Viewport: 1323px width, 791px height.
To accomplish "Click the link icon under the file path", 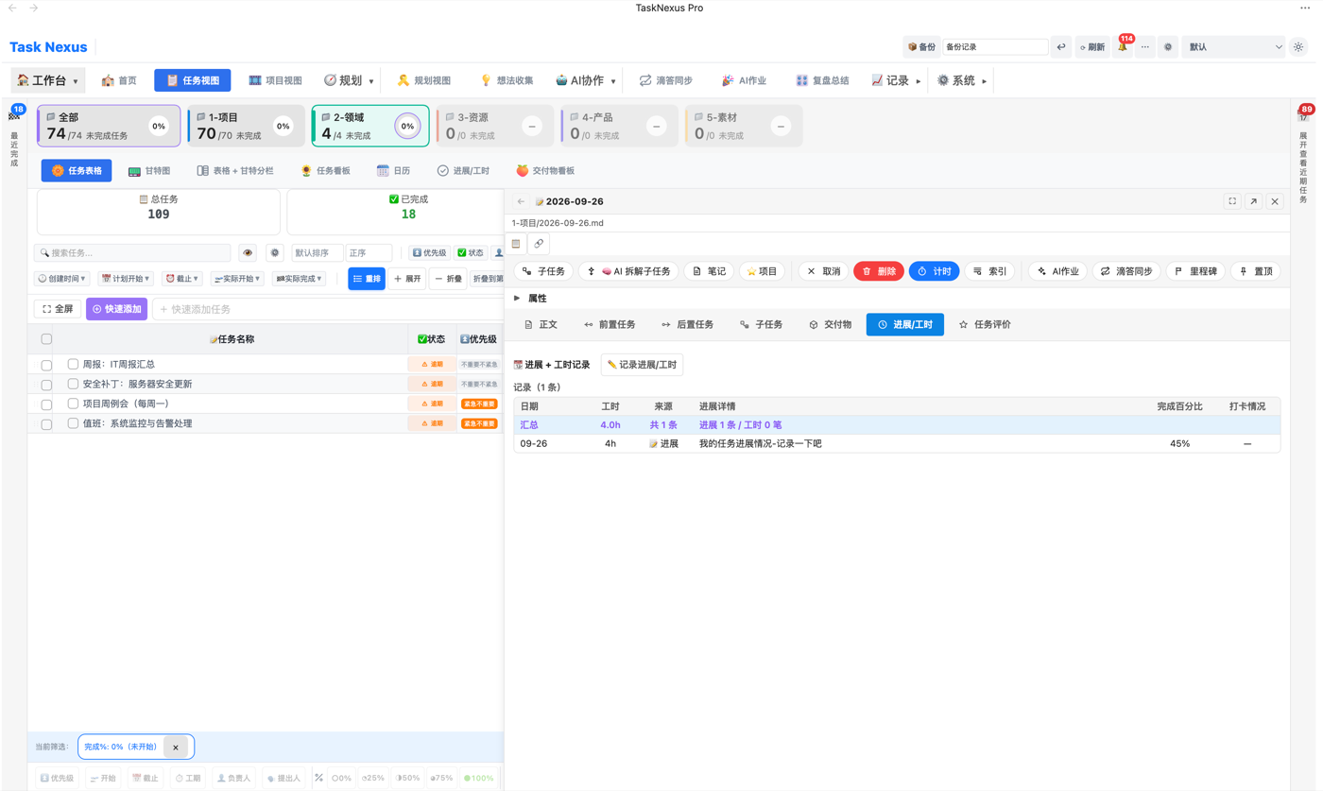I will (x=539, y=244).
